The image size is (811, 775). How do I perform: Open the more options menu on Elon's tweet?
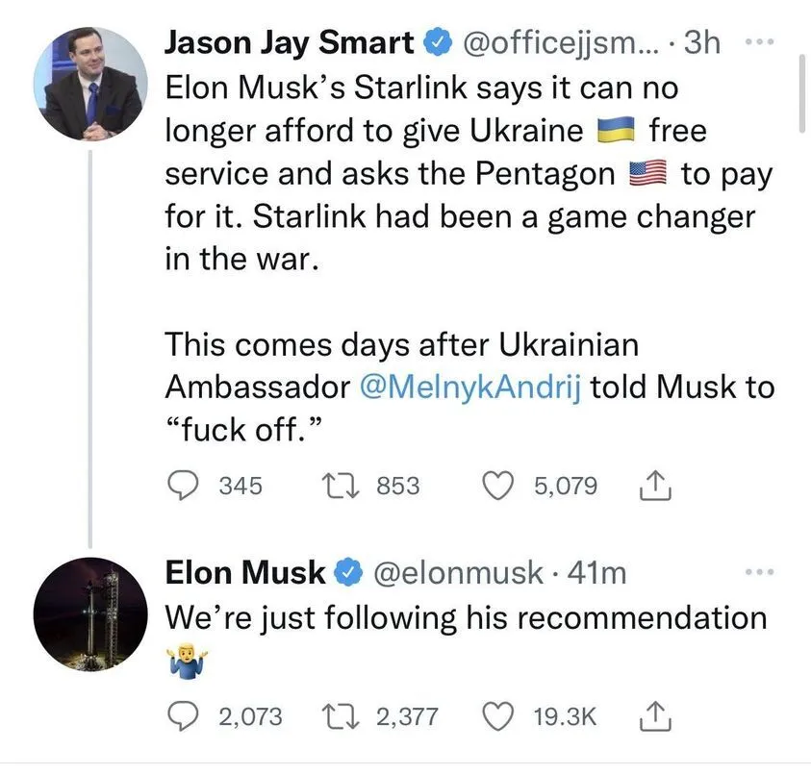click(x=760, y=570)
